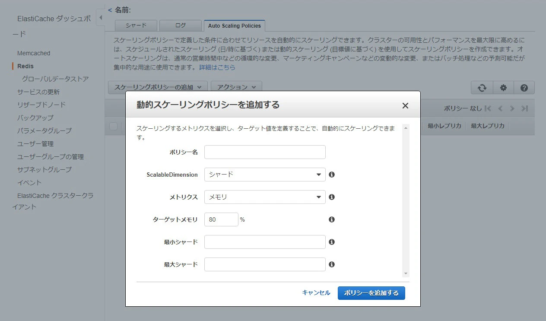Open the メトリクス メモリ dropdown
This screenshot has width=546, height=321.
(x=265, y=197)
